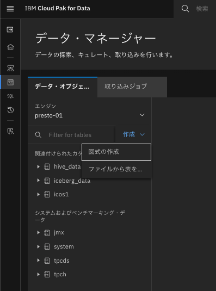Click the search magnifier icon in header
The height and width of the screenshot is (291, 216).
[185, 9]
